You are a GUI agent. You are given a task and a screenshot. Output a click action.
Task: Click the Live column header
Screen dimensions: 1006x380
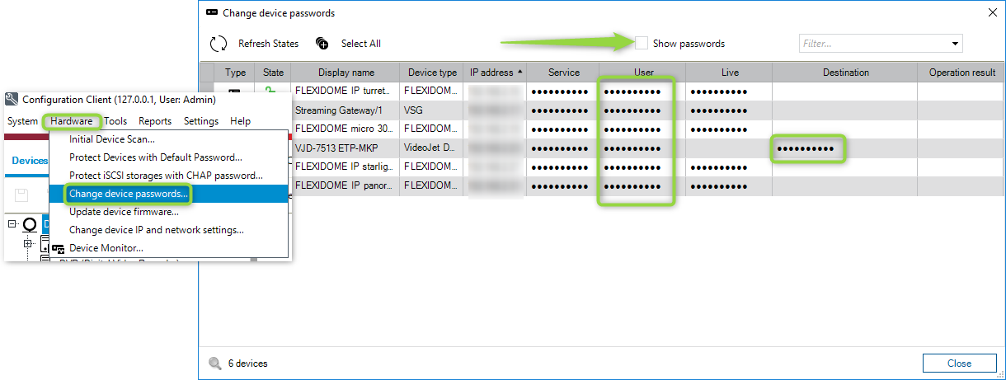click(x=730, y=73)
